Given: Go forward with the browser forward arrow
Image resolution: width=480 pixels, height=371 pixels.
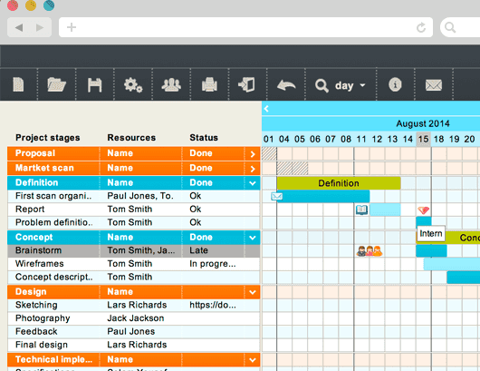Looking at the screenshot, I should pyautogui.click(x=40, y=27).
